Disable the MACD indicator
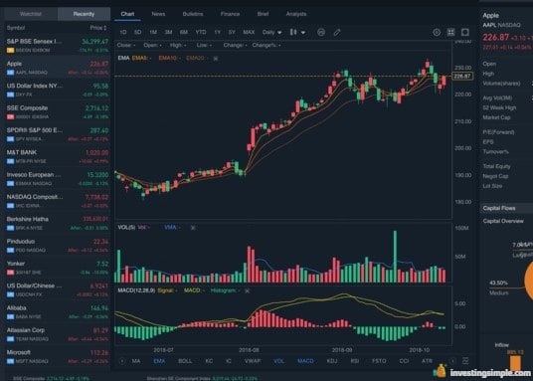533x381 pixels. point(305,361)
